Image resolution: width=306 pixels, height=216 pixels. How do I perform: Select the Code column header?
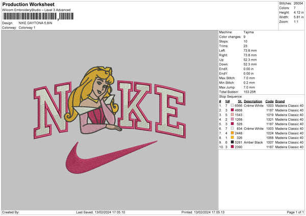(269, 101)
